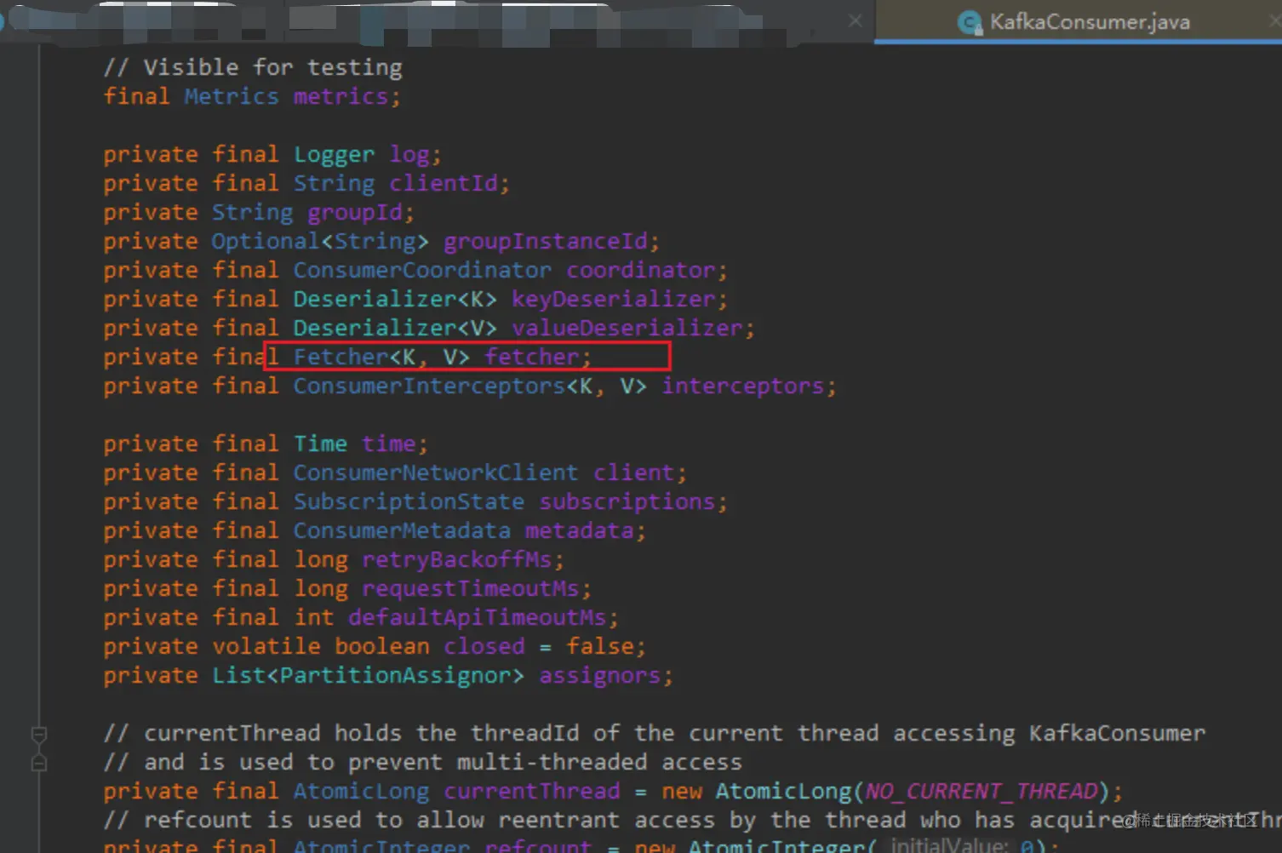The width and height of the screenshot is (1282, 853).
Task: Click the fold end marker beside 'and is used' comment
Action: click(x=38, y=762)
